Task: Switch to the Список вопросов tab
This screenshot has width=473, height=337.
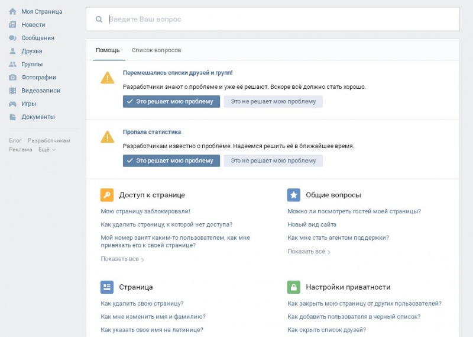Action: (x=156, y=50)
